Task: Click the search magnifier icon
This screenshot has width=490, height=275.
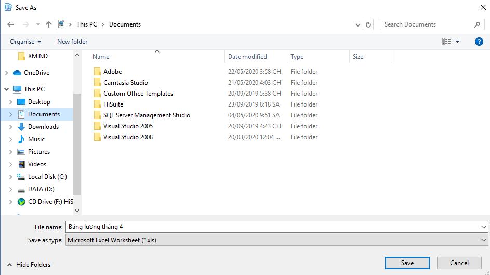Action: (477, 24)
